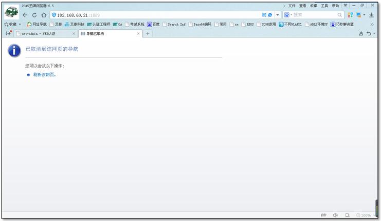The width and height of the screenshot is (381, 221).
Task: Open the downloads arrow icon
Action: [x=371, y=15]
